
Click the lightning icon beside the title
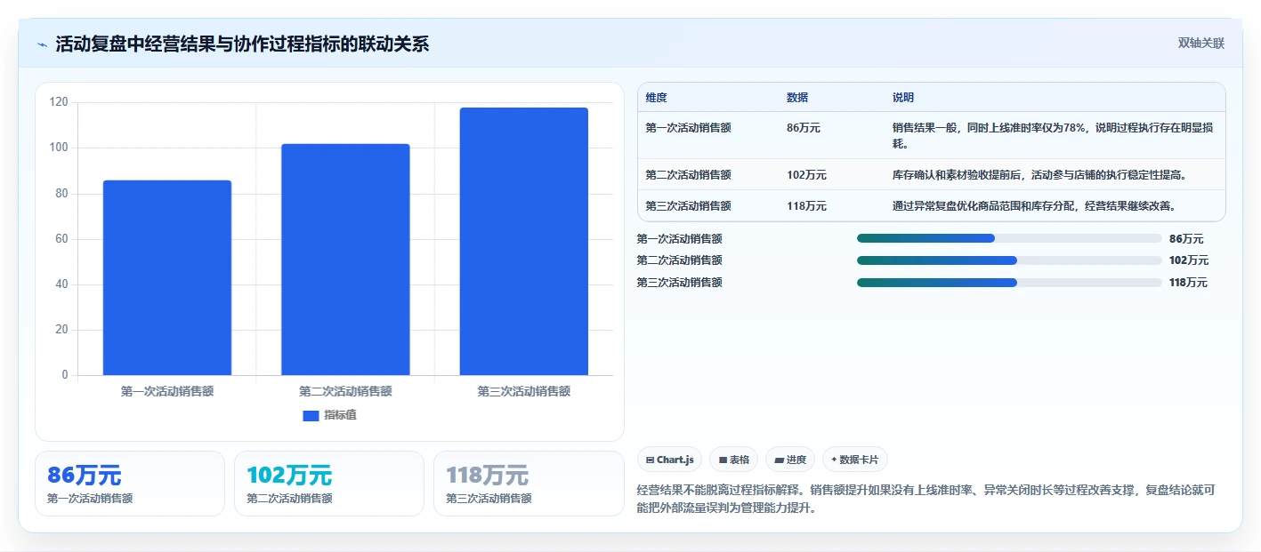point(43,44)
